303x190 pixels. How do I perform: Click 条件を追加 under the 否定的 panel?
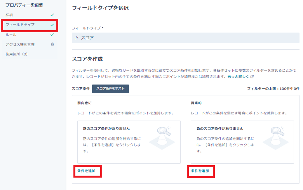click(200, 171)
